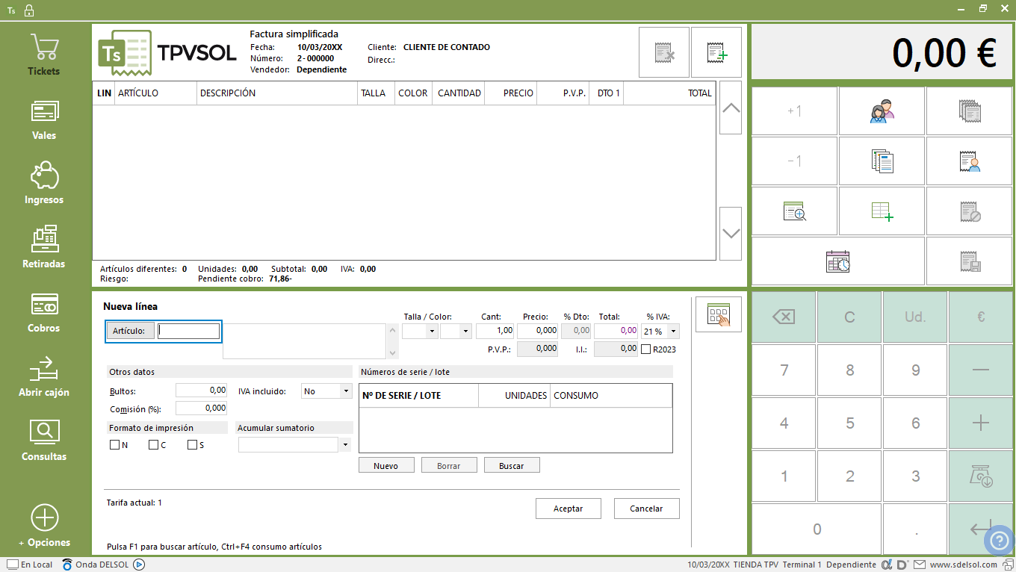Click the +1 quantity button
This screenshot has height=572, width=1016.
pos(794,111)
